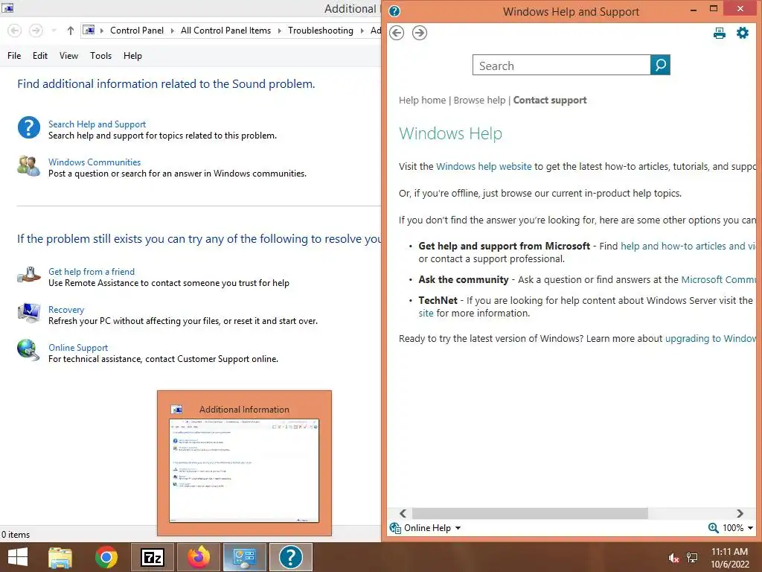Viewport: 762px width, 572px height.
Task: Open the recent locations dropdown arrow
Action: (54, 31)
